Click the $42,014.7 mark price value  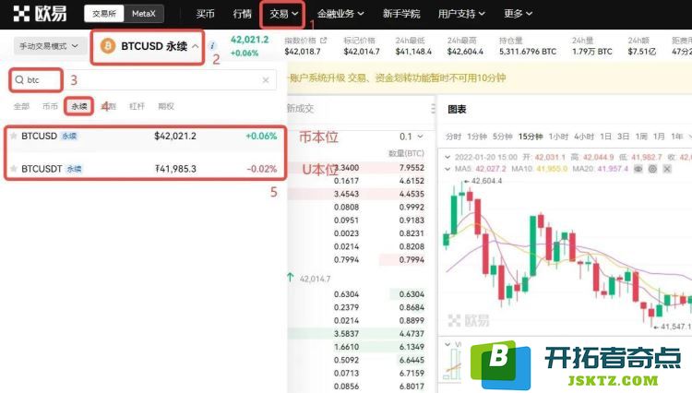362,52
